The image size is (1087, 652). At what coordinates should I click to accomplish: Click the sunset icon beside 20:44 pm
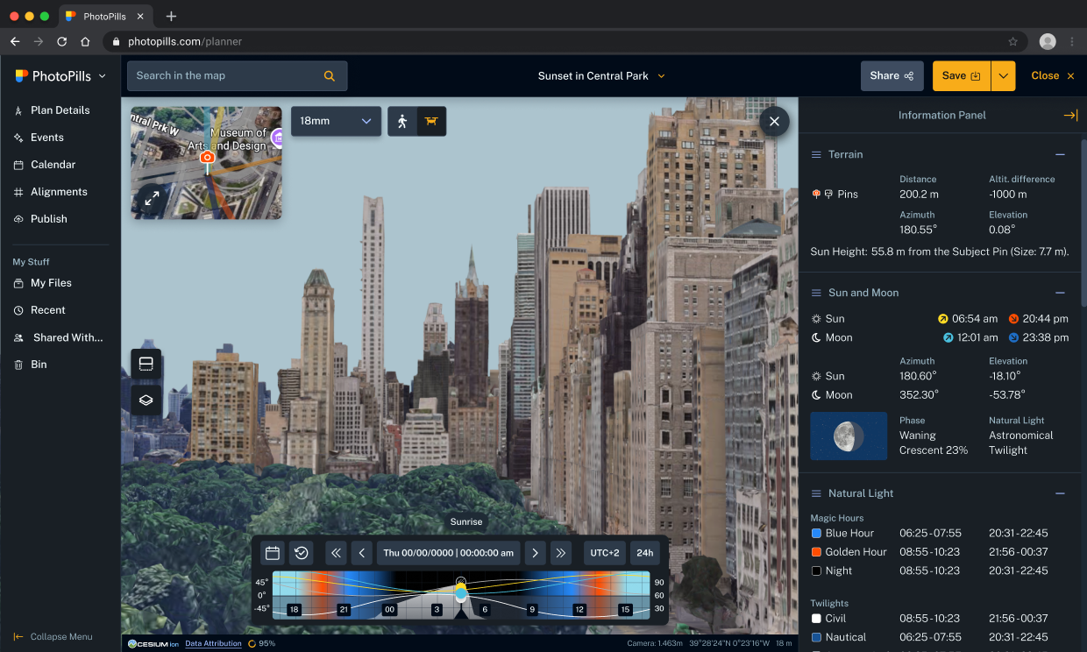pyautogui.click(x=1013, y=319)
